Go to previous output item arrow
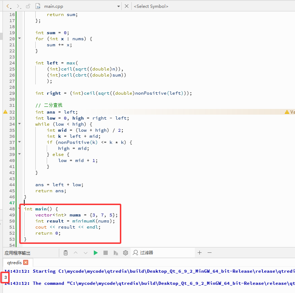295x293 pixels. click(x=76, y=253)
